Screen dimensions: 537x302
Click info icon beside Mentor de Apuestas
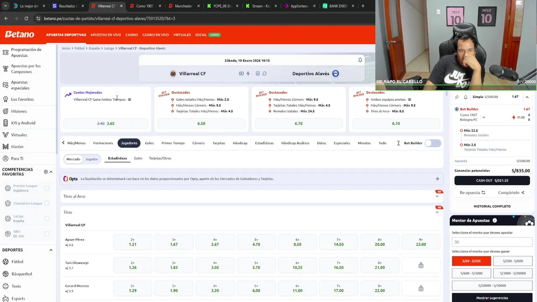(x=495, y=221)
